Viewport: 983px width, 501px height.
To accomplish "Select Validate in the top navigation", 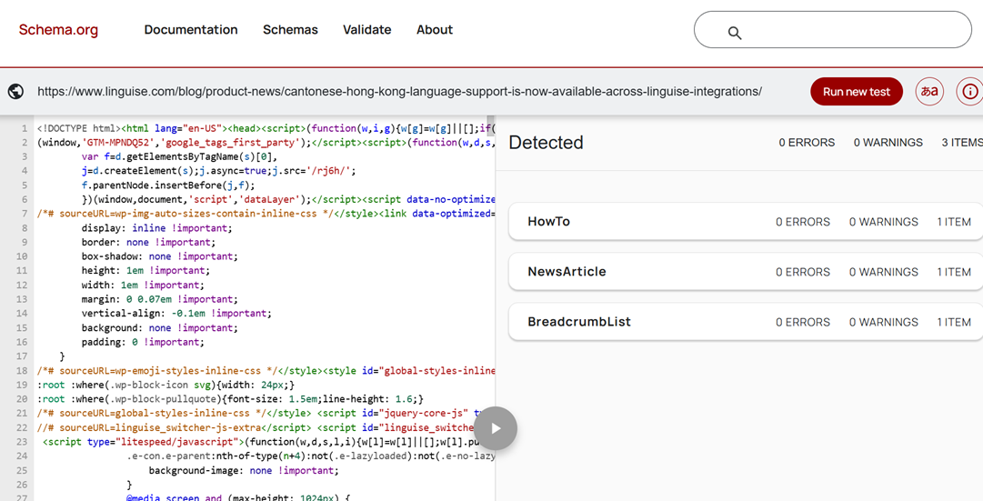I will [x=366, y=29].
